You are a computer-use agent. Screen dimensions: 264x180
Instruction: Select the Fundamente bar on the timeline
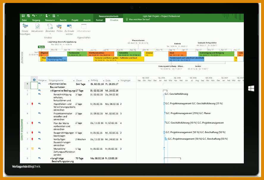77,54
